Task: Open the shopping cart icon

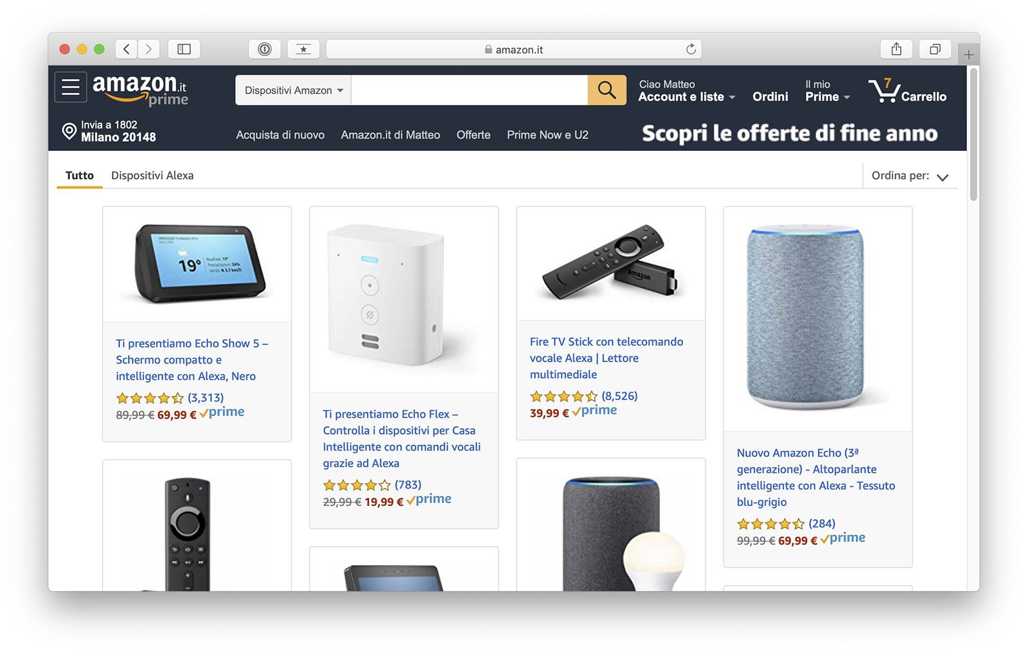Action: point(885,91)
